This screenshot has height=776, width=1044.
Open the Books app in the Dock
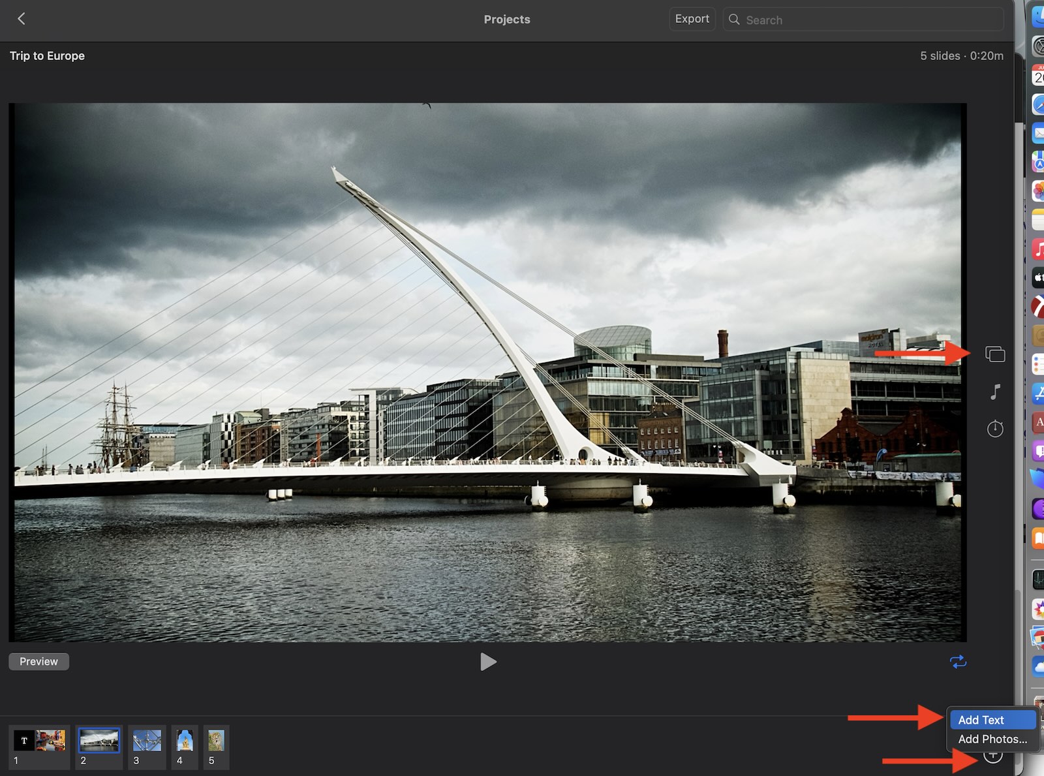click(1038, 538)
